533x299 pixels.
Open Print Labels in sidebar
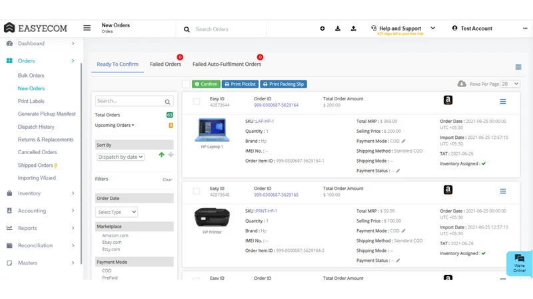31,101
